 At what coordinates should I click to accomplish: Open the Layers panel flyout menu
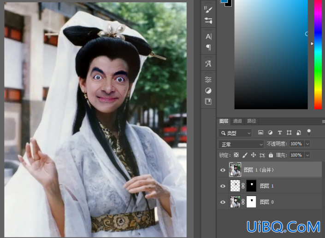(323, 122)
